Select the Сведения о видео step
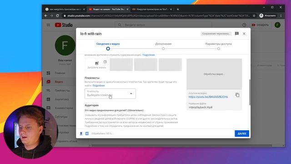This screenshot has width=291, height=164. click(x=108, y=46)
